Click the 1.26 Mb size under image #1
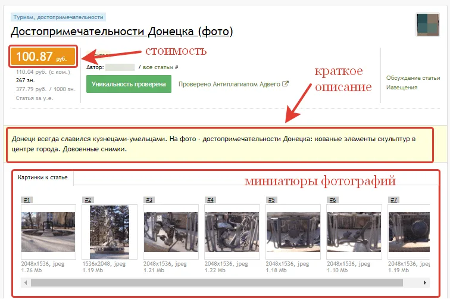The height and width of the screenshot is (299, 450). pos(32,270)
